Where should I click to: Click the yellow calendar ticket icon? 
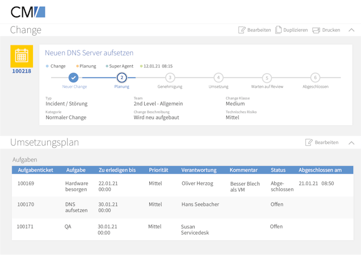point(22,56)
